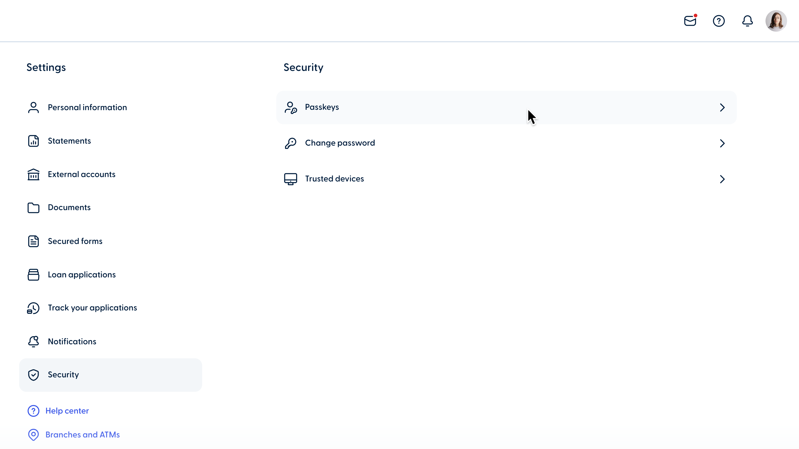The image size is (799, 449).
Task: Switch to the Notifications settings section
Action: point(72,341)
